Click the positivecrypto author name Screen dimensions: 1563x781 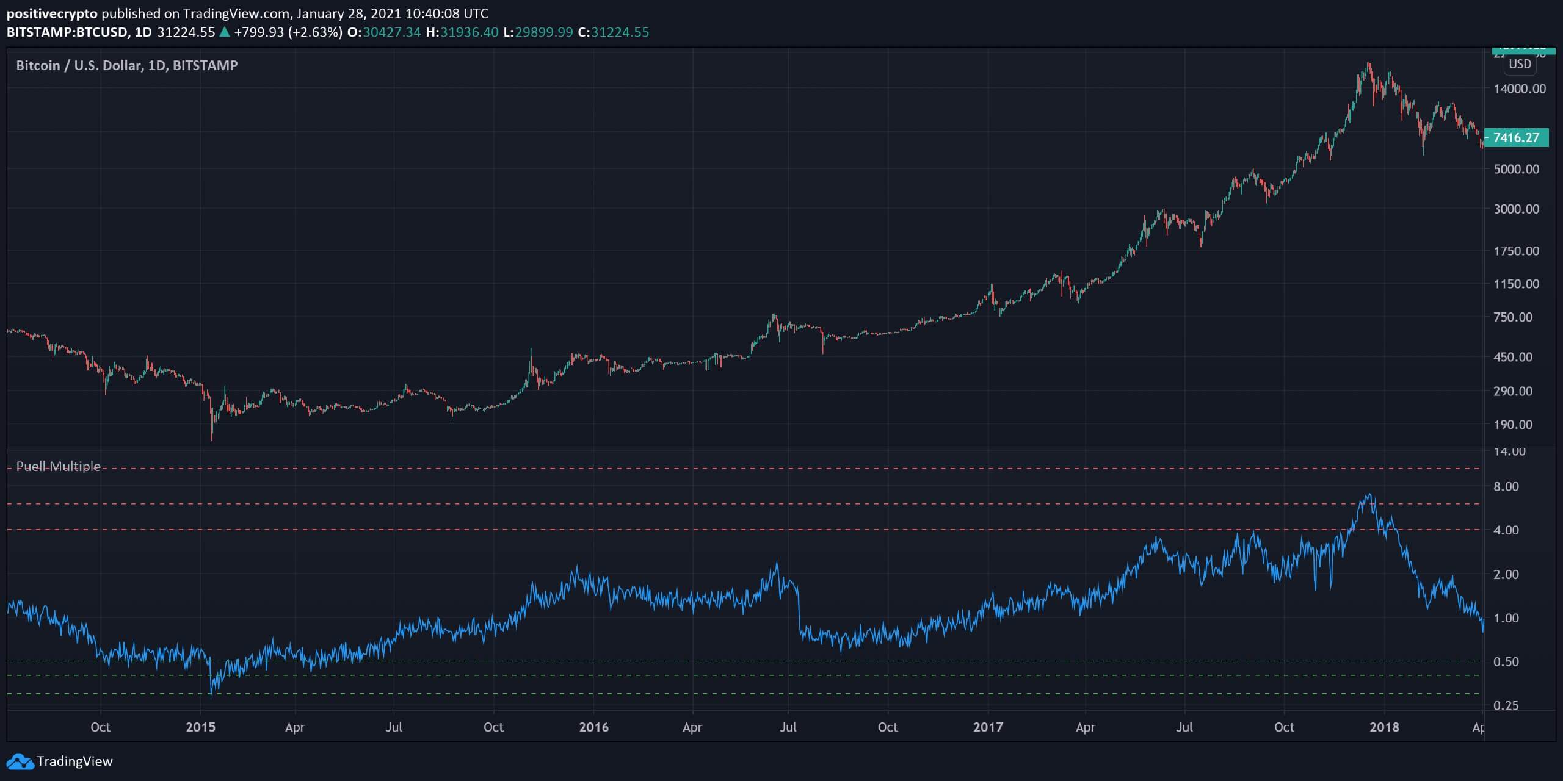click(x=51, y=13)
